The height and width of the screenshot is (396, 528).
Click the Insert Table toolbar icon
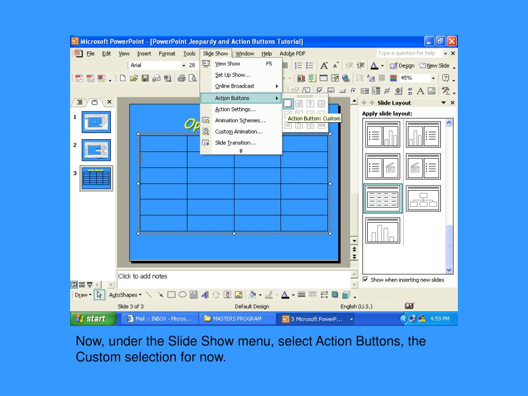(x=323, y=78)
